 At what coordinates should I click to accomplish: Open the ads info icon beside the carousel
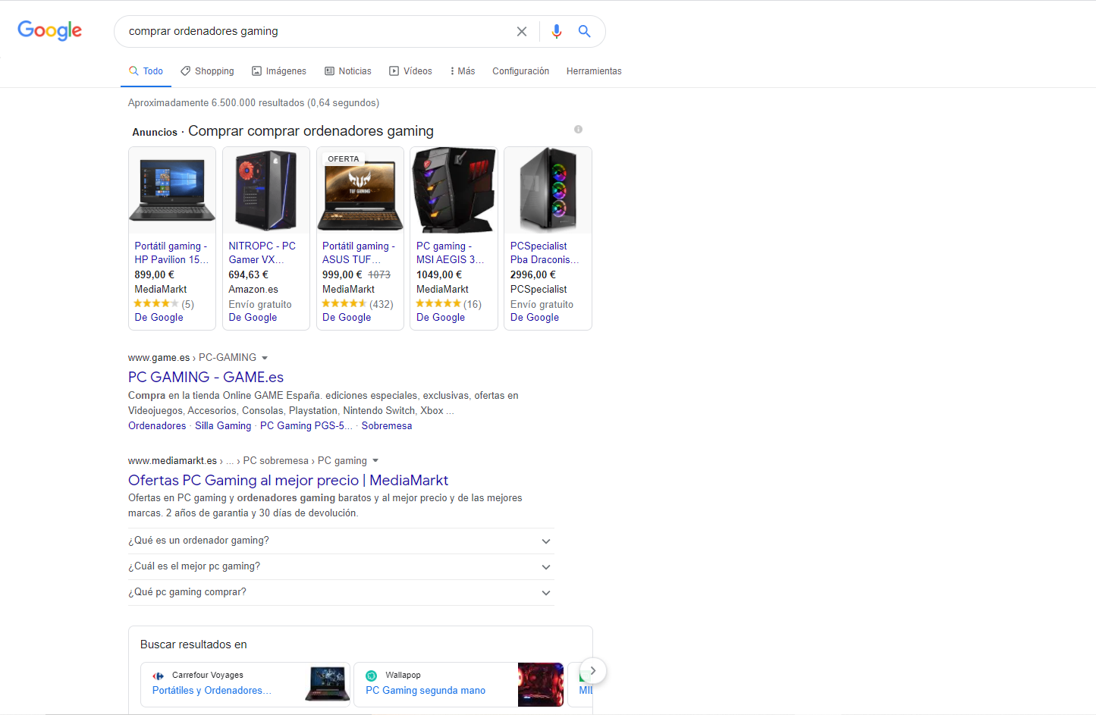(578, 129)
